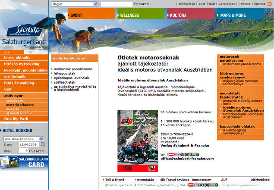
Task: Switch to the nyár season tab
Action: point(12,52)
